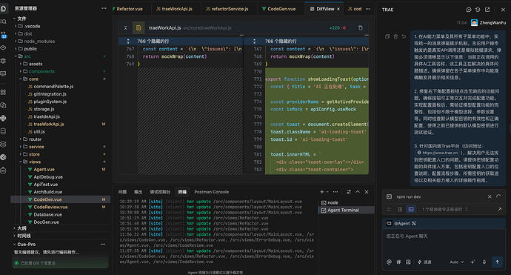Pop out the TRAE chat panel
511x275 pixels.
click(487, 10)
